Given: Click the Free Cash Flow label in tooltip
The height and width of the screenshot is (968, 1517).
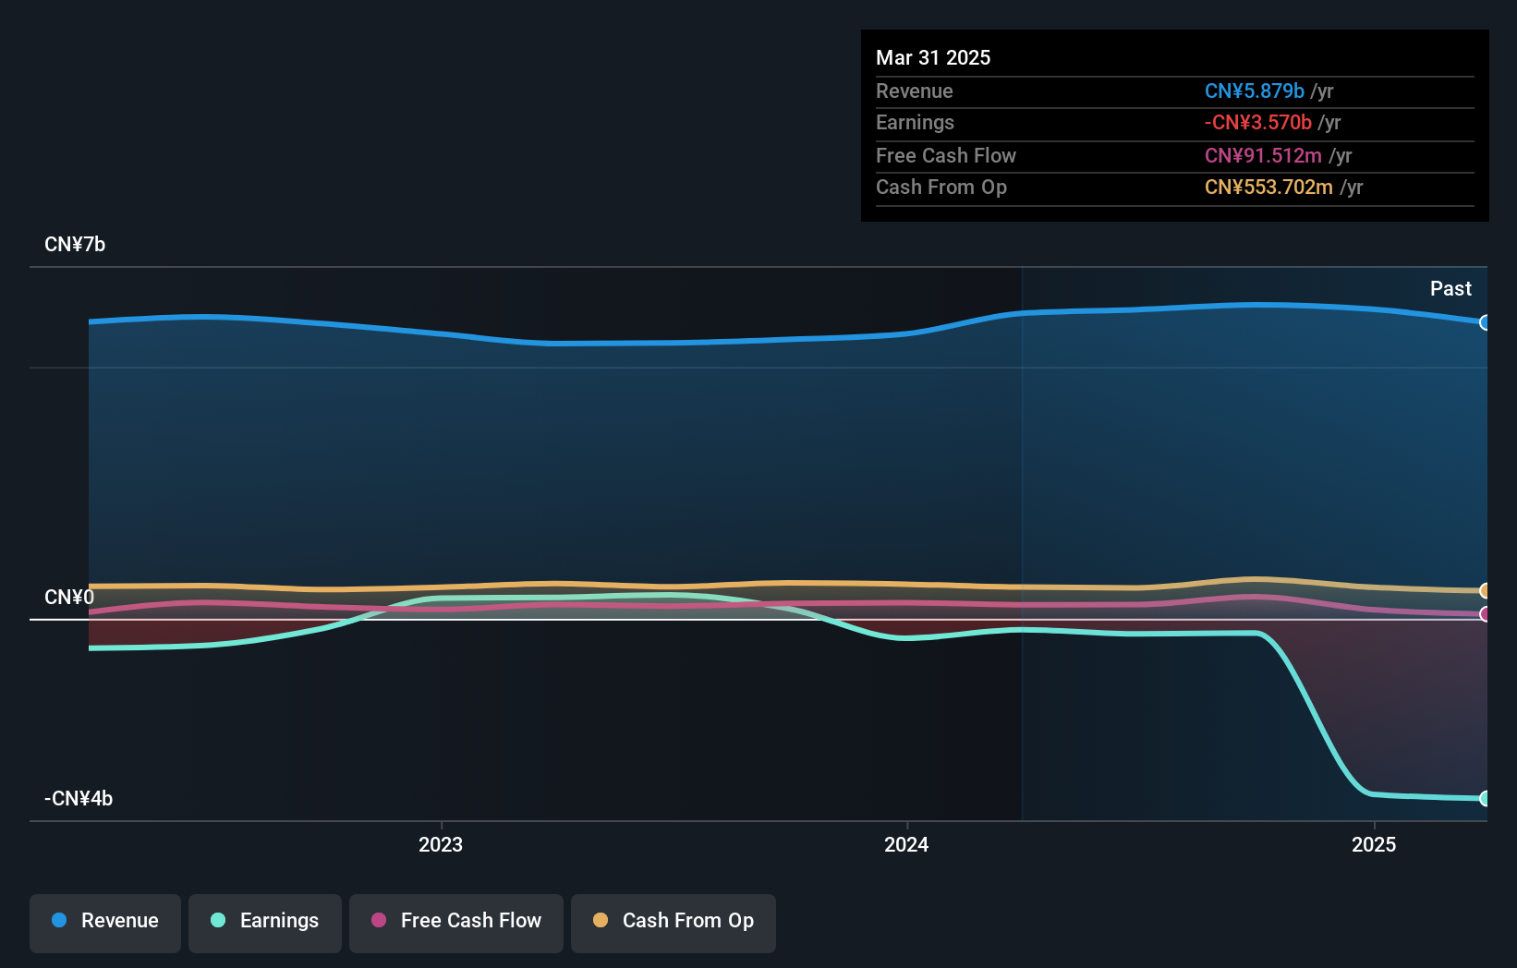Looking at the screenshot, I should click(946, 155).
